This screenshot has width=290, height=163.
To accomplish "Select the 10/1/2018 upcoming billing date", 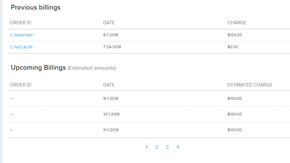I will [x=111, y=114].
